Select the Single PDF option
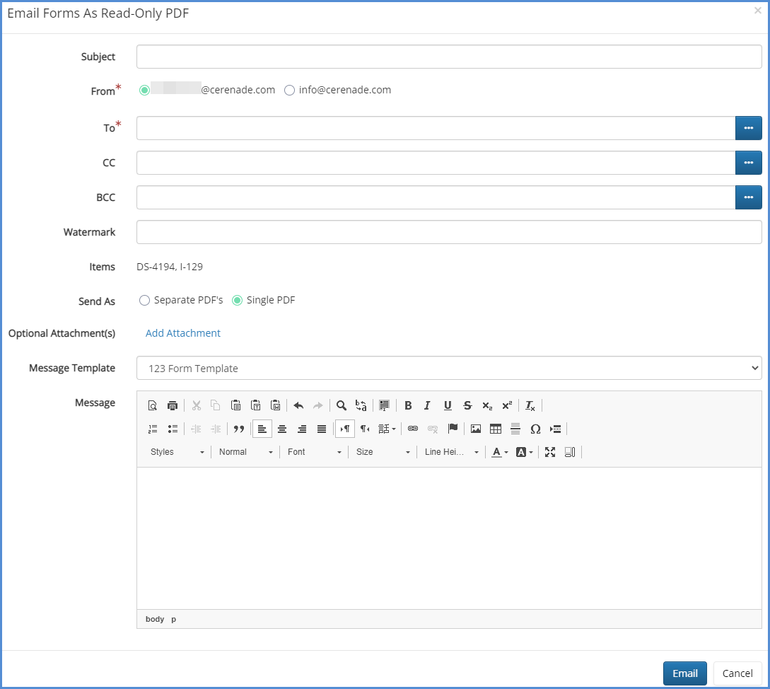Image resolution: width=770 pixels, height=689 pixels. pos(238,300)
